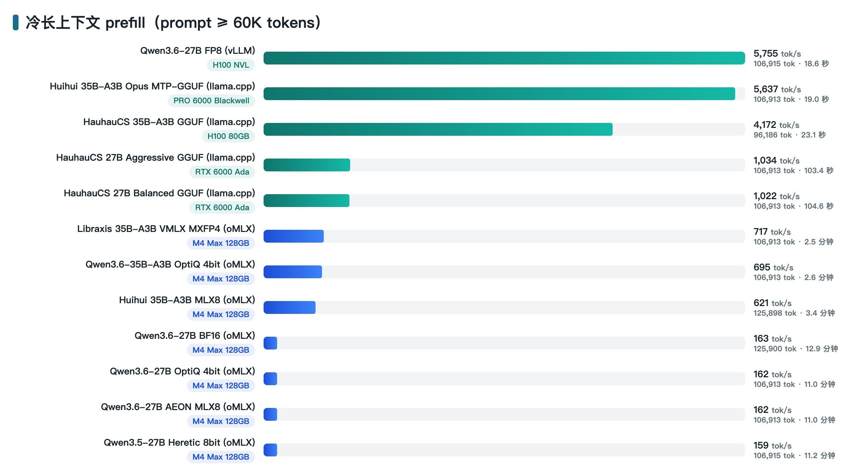The height and width of the screenshot is (471, 862).
Task: Click "M4 Max 128GB" badge under Huihui MLX8
Action: tap(221, 314)
